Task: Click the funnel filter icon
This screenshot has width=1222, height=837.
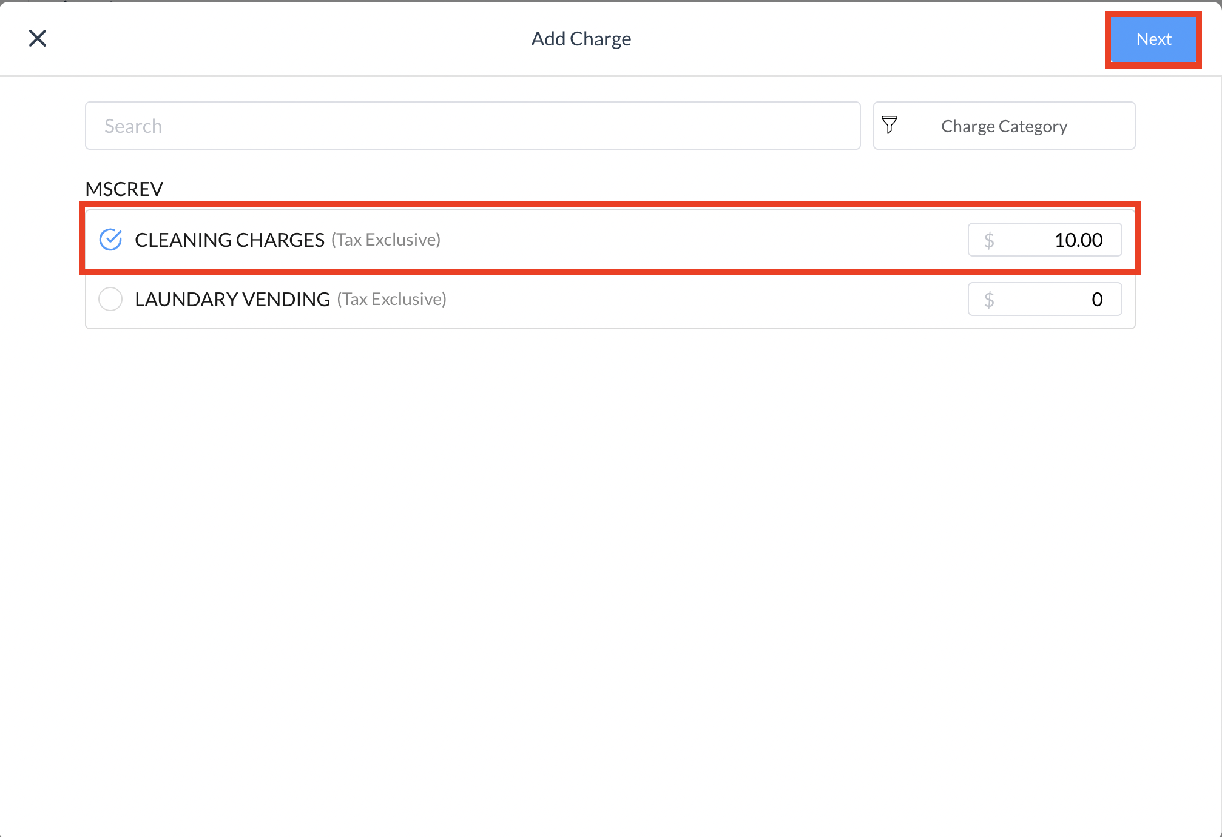Action: [889, 125]
